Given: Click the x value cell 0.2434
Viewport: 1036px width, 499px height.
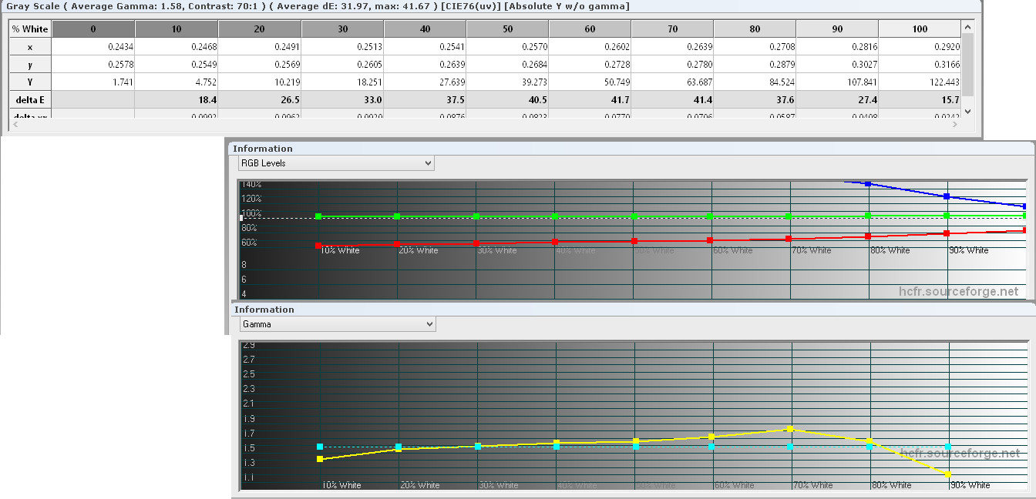Looking at the screenshot, I should (93, 46).
